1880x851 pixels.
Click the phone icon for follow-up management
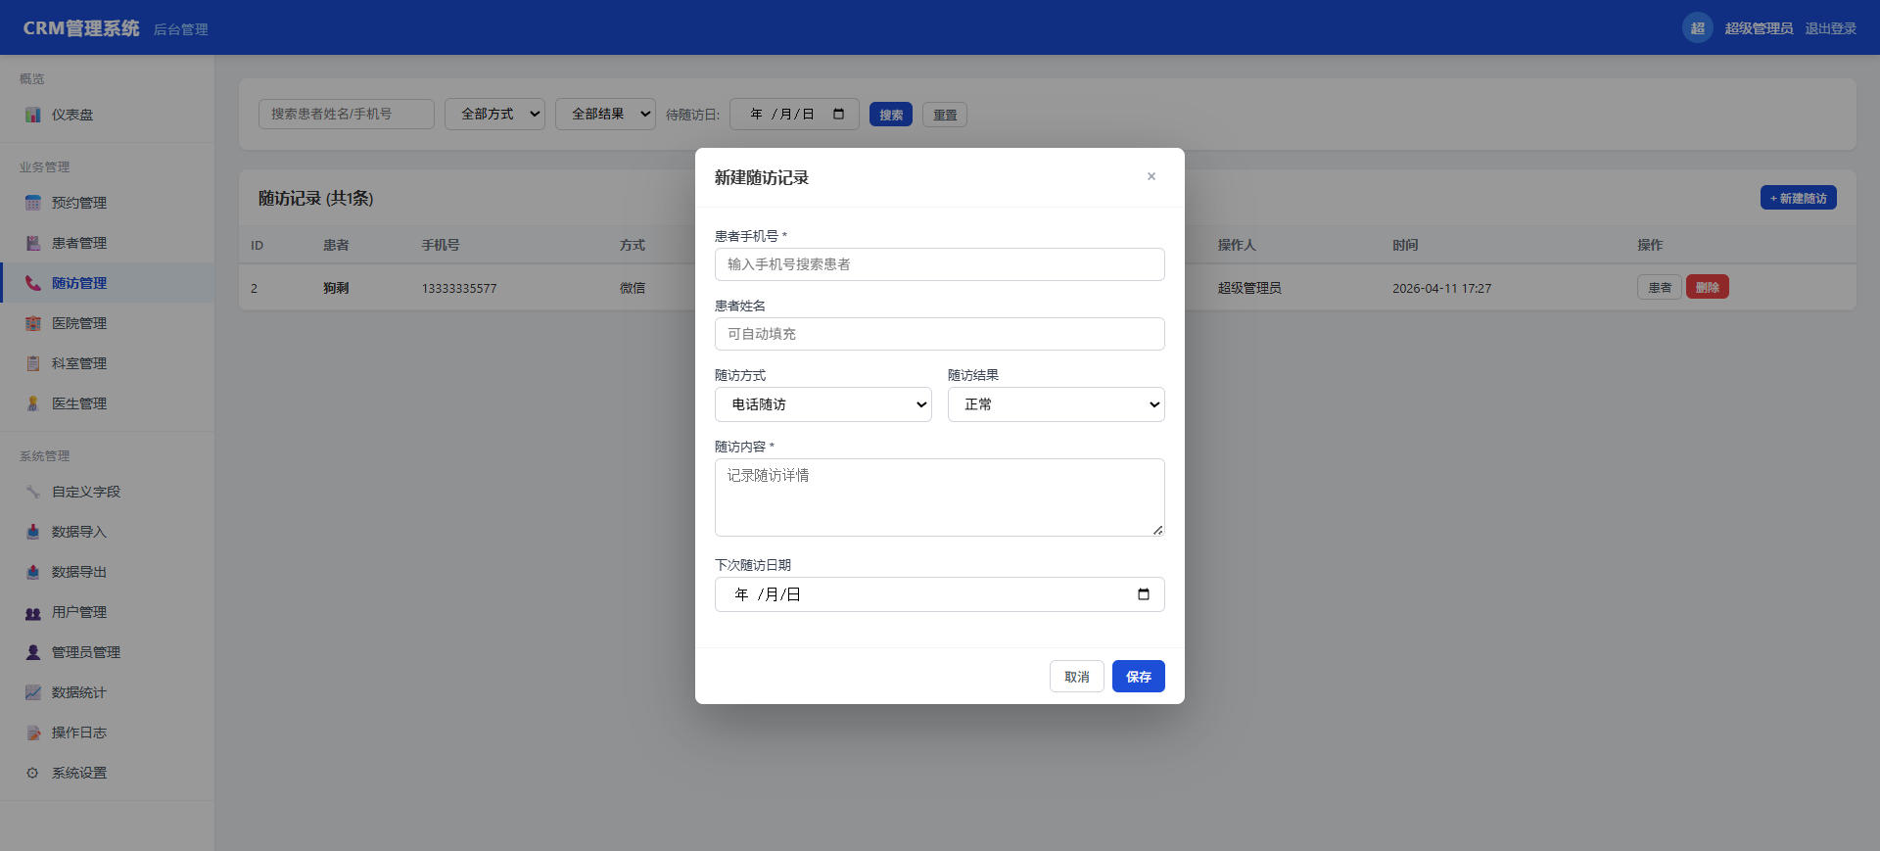[32, 283]
